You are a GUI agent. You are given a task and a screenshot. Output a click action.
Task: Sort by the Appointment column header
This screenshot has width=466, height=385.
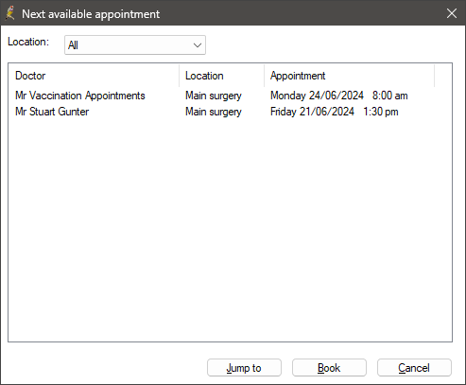click(x=350, y=76)
